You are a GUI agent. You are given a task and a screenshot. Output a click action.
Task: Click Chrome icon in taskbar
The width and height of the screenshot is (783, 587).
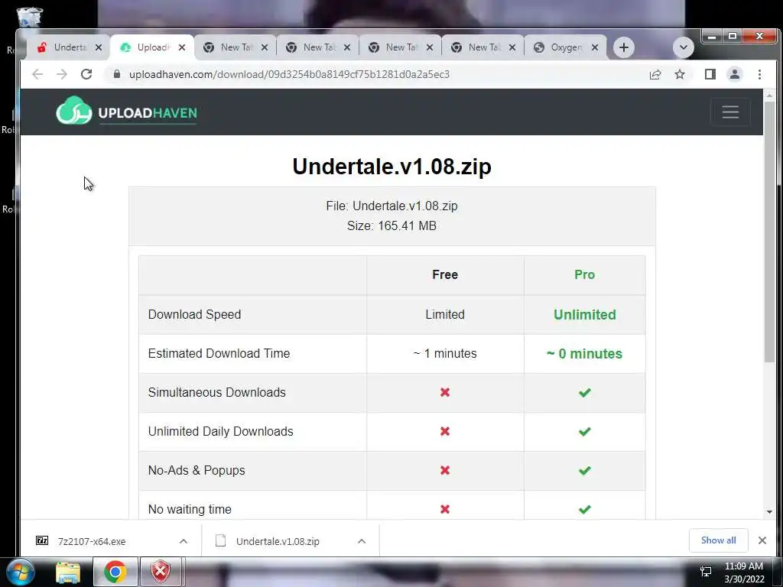tap(115, 572)
